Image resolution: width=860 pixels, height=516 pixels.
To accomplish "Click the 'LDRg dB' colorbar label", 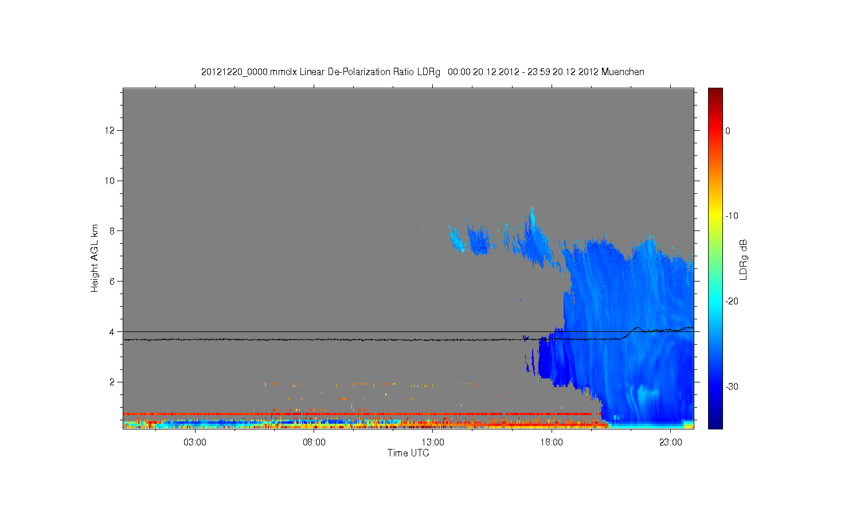I will click(743, 260).
